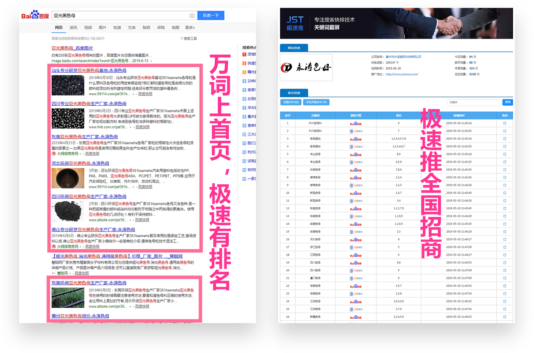Screen dimensions: 534x353
Task: Open thumbnail of 汕头专业研发 result
Action: coord(68,86)
